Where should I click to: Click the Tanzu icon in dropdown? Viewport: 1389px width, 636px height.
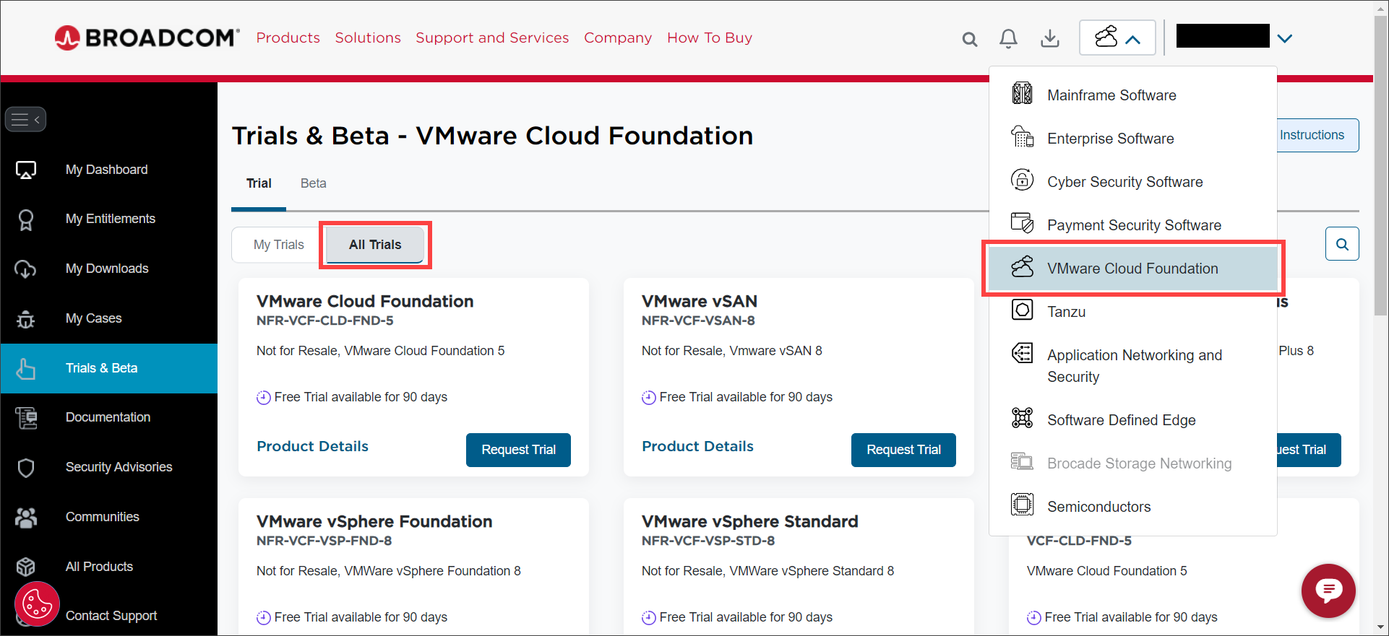coord(1022,310)
